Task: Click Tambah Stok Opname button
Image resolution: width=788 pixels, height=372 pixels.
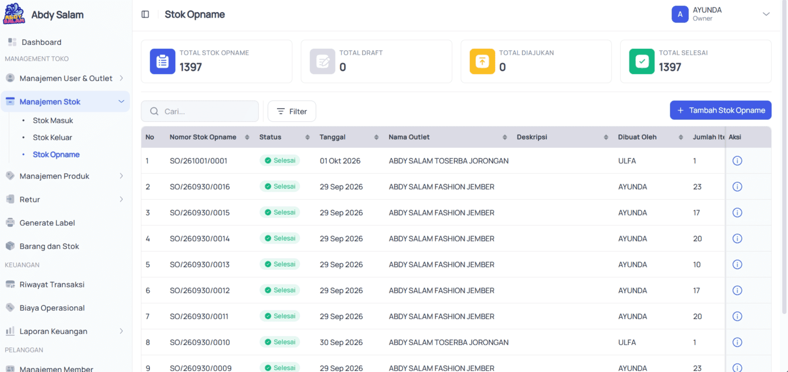Action: [x=720, y=110]
